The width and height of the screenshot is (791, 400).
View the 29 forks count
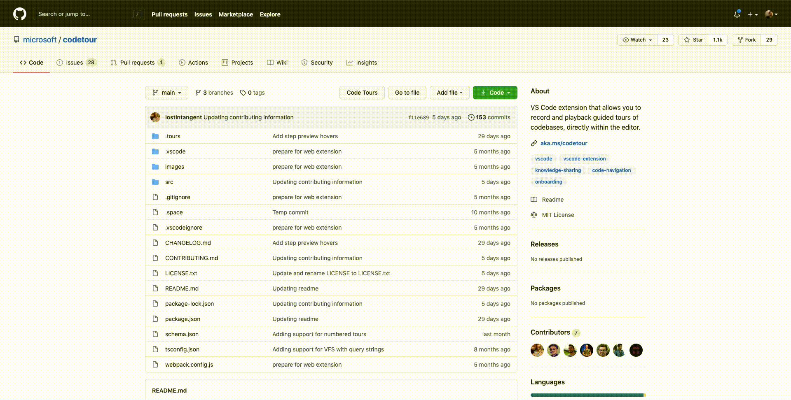769,40
